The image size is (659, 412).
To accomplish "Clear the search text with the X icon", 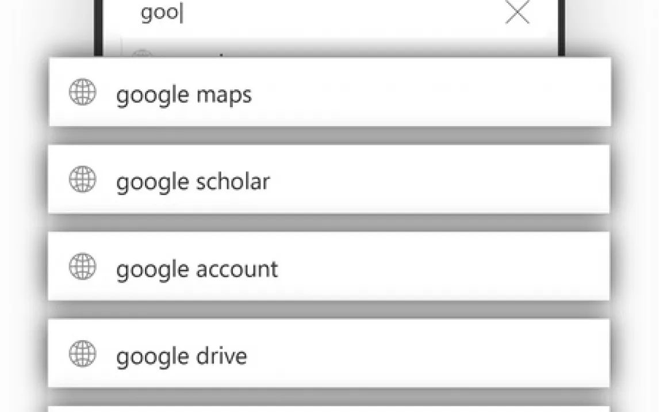I will point(517,13).
